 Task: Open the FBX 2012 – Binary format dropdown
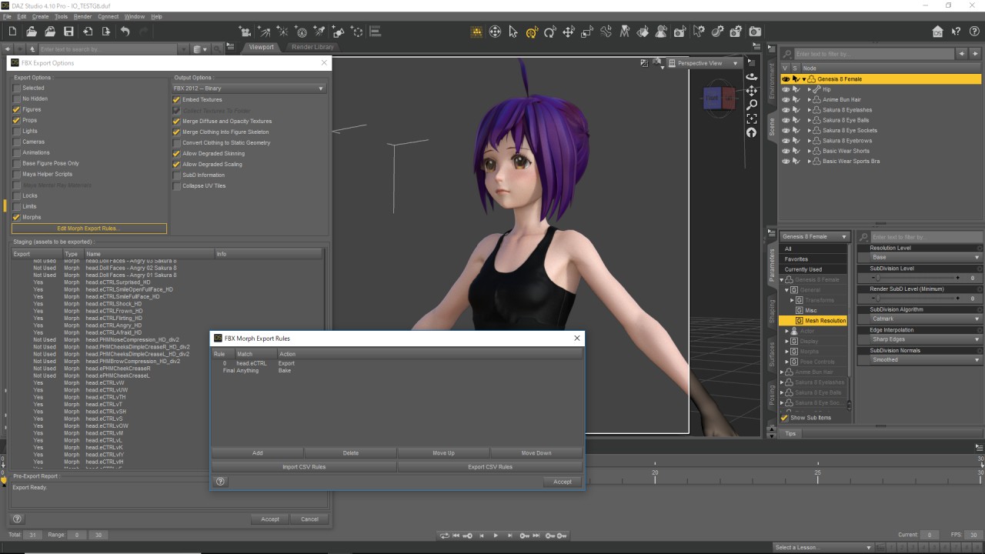click(249, 88)
